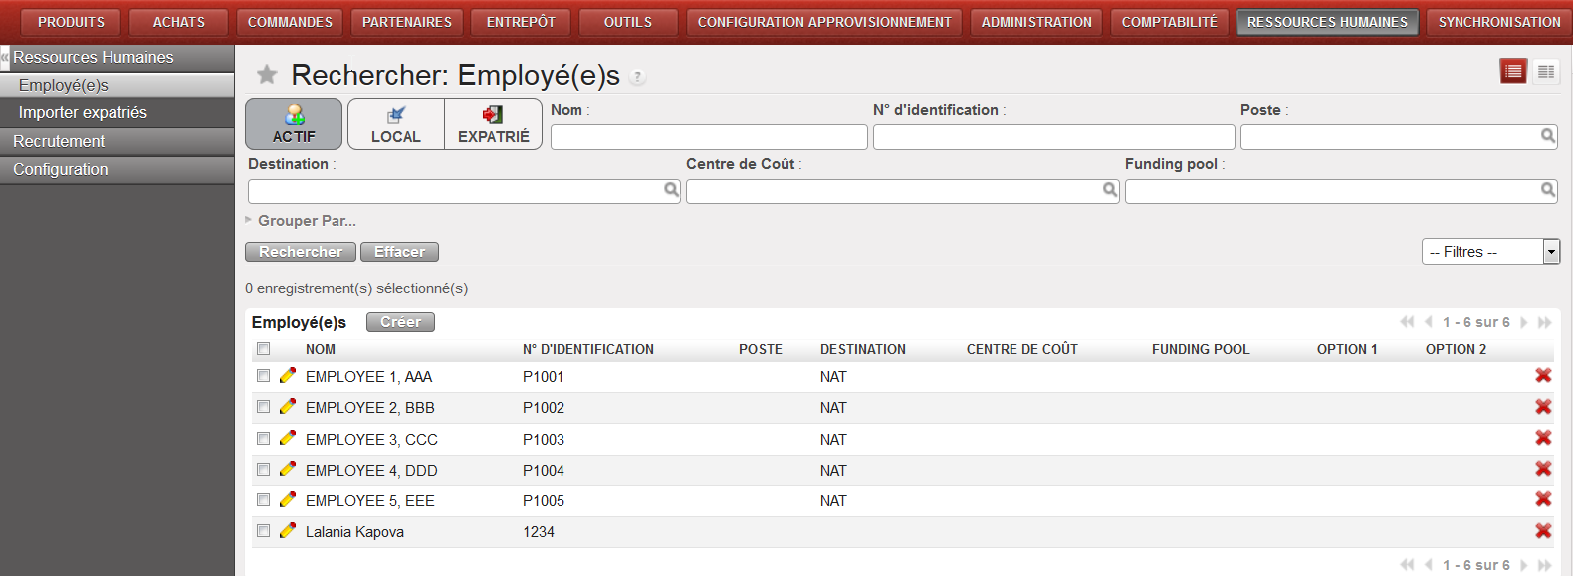Open pencil editor for Lalania Kapova
The image size is (1573, 576).
pos(288,531)
